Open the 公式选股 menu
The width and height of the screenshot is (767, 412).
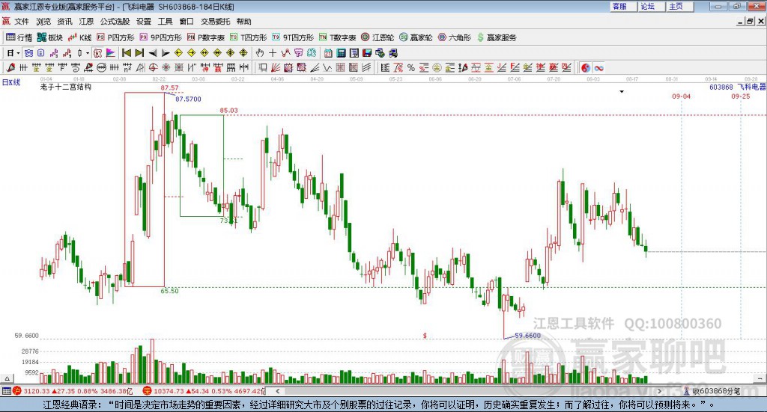coord(115,22)
